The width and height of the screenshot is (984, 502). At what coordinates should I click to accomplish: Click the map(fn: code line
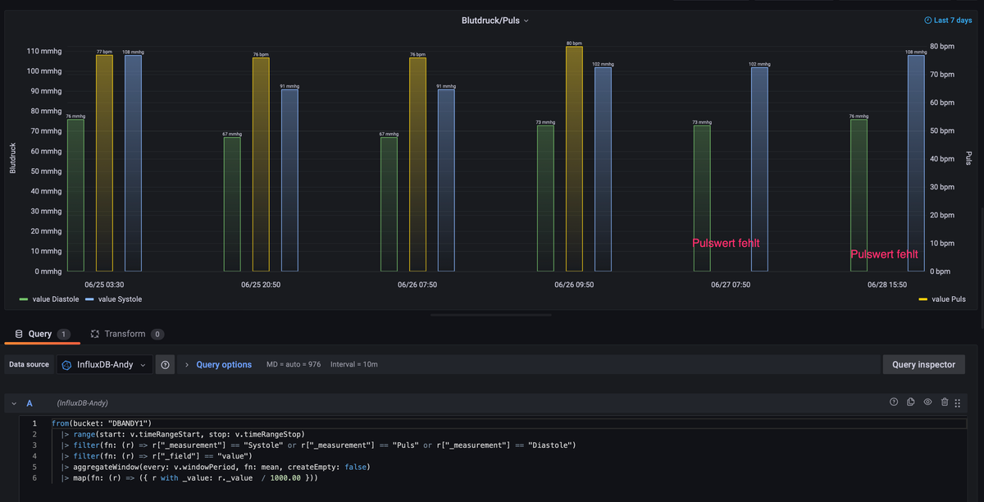(189, 477)
